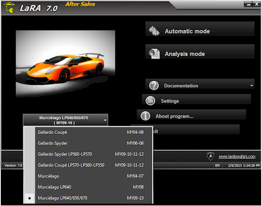Close the LaRA window
Viewport: 262px width, 206px height.
click(256, 4)
